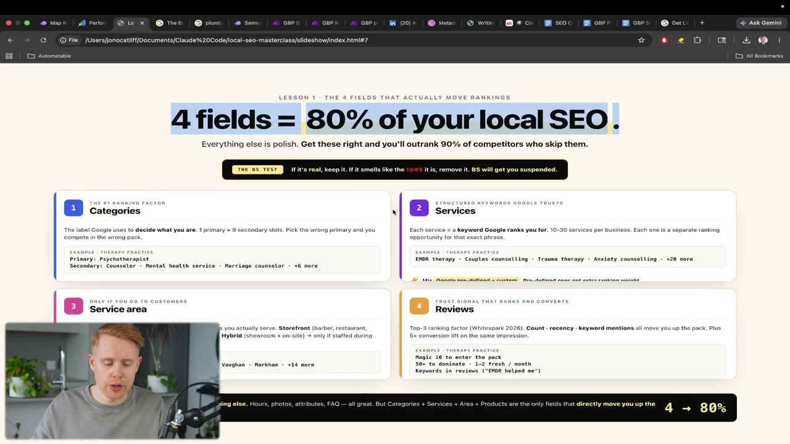Switch to the LinkedIn (20) tab
790x444 pixels.
[x=403, y=23]
